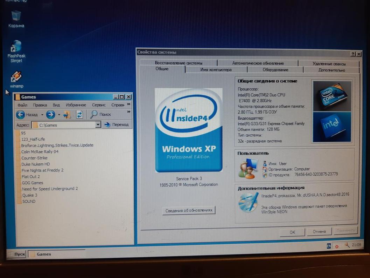This screenshot has width=370, height=278.
Task: Click the Games folder icon in title bar
Action: point(17,97)
